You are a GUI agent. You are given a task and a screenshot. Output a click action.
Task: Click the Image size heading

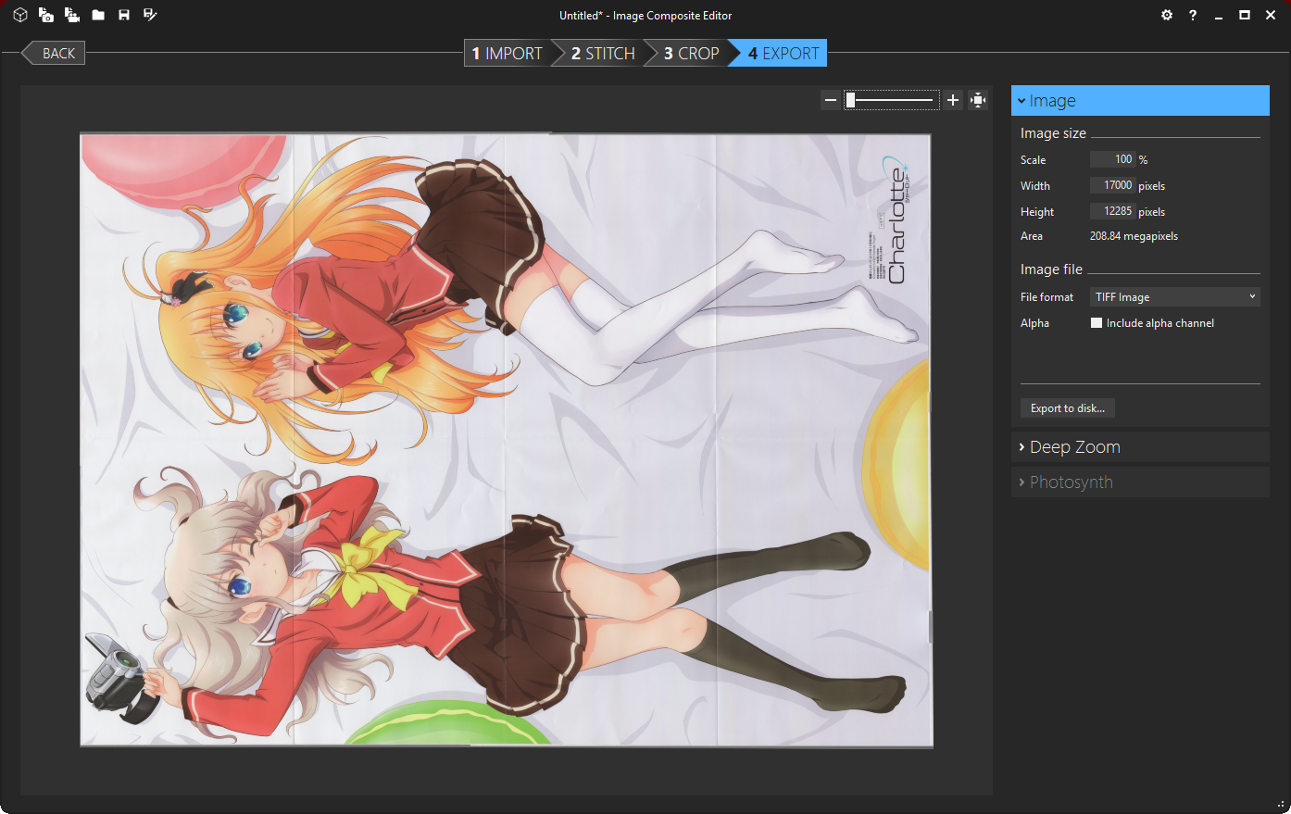[1053, 133]
